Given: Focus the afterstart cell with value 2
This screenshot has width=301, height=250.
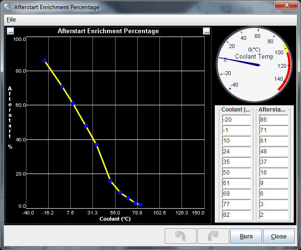Looking at the screenshot, I should [x=273, y=215].
